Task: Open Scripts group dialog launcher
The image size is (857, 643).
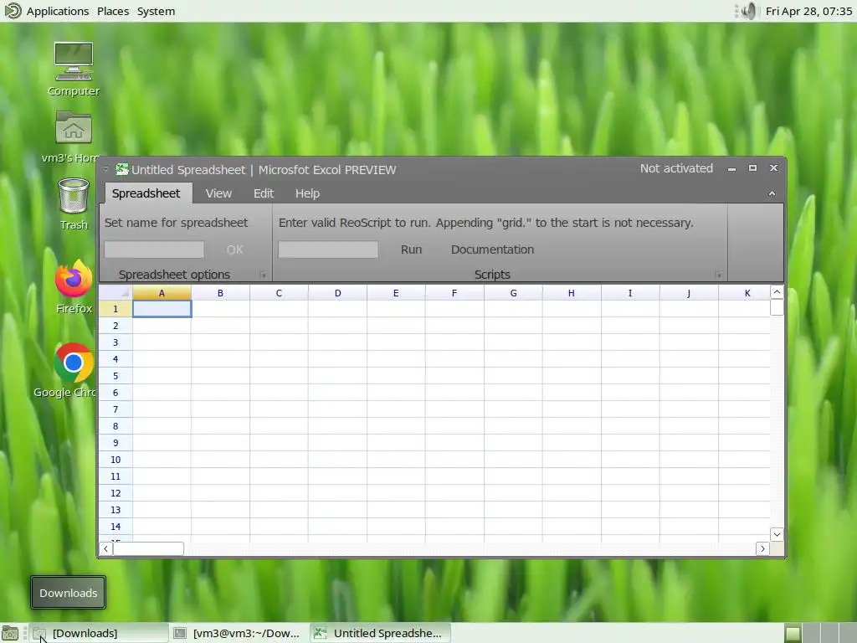Action: [718, 275]
